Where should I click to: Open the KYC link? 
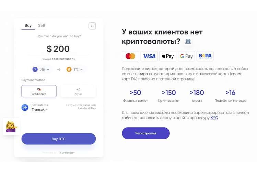pos(214,118)
